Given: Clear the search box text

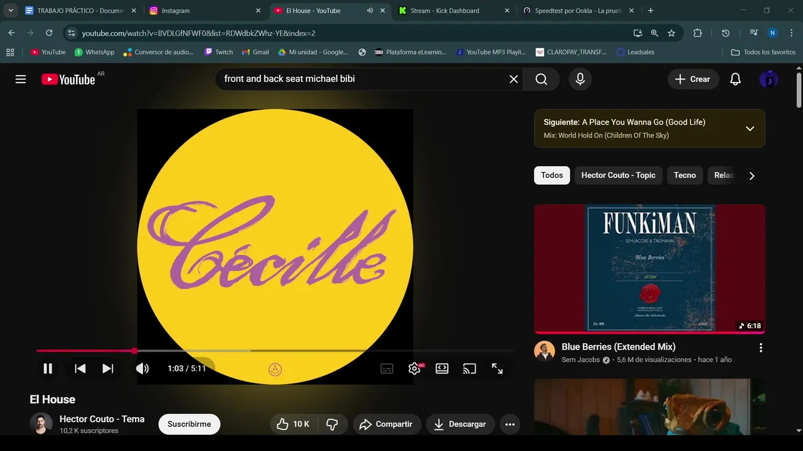Looking at the screenshot, I should tap(513, 79).
